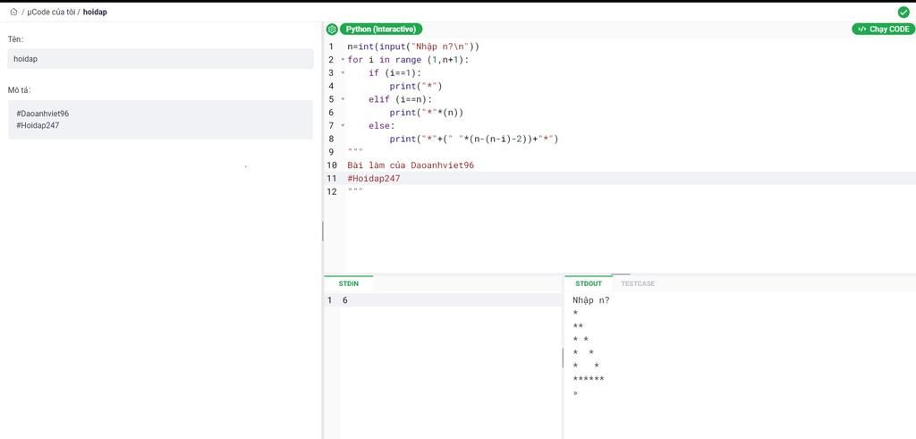Open editor settings gear icon
916x439 pixels.
pos(332,30)
